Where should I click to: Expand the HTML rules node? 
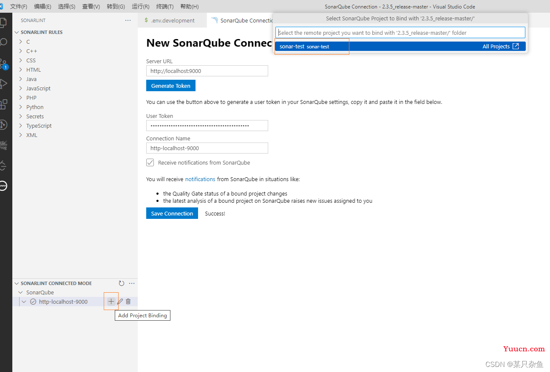(20, 70)
